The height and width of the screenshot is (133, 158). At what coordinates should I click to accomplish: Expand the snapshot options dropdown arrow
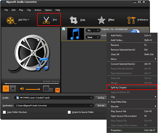(x=51, y=90)
